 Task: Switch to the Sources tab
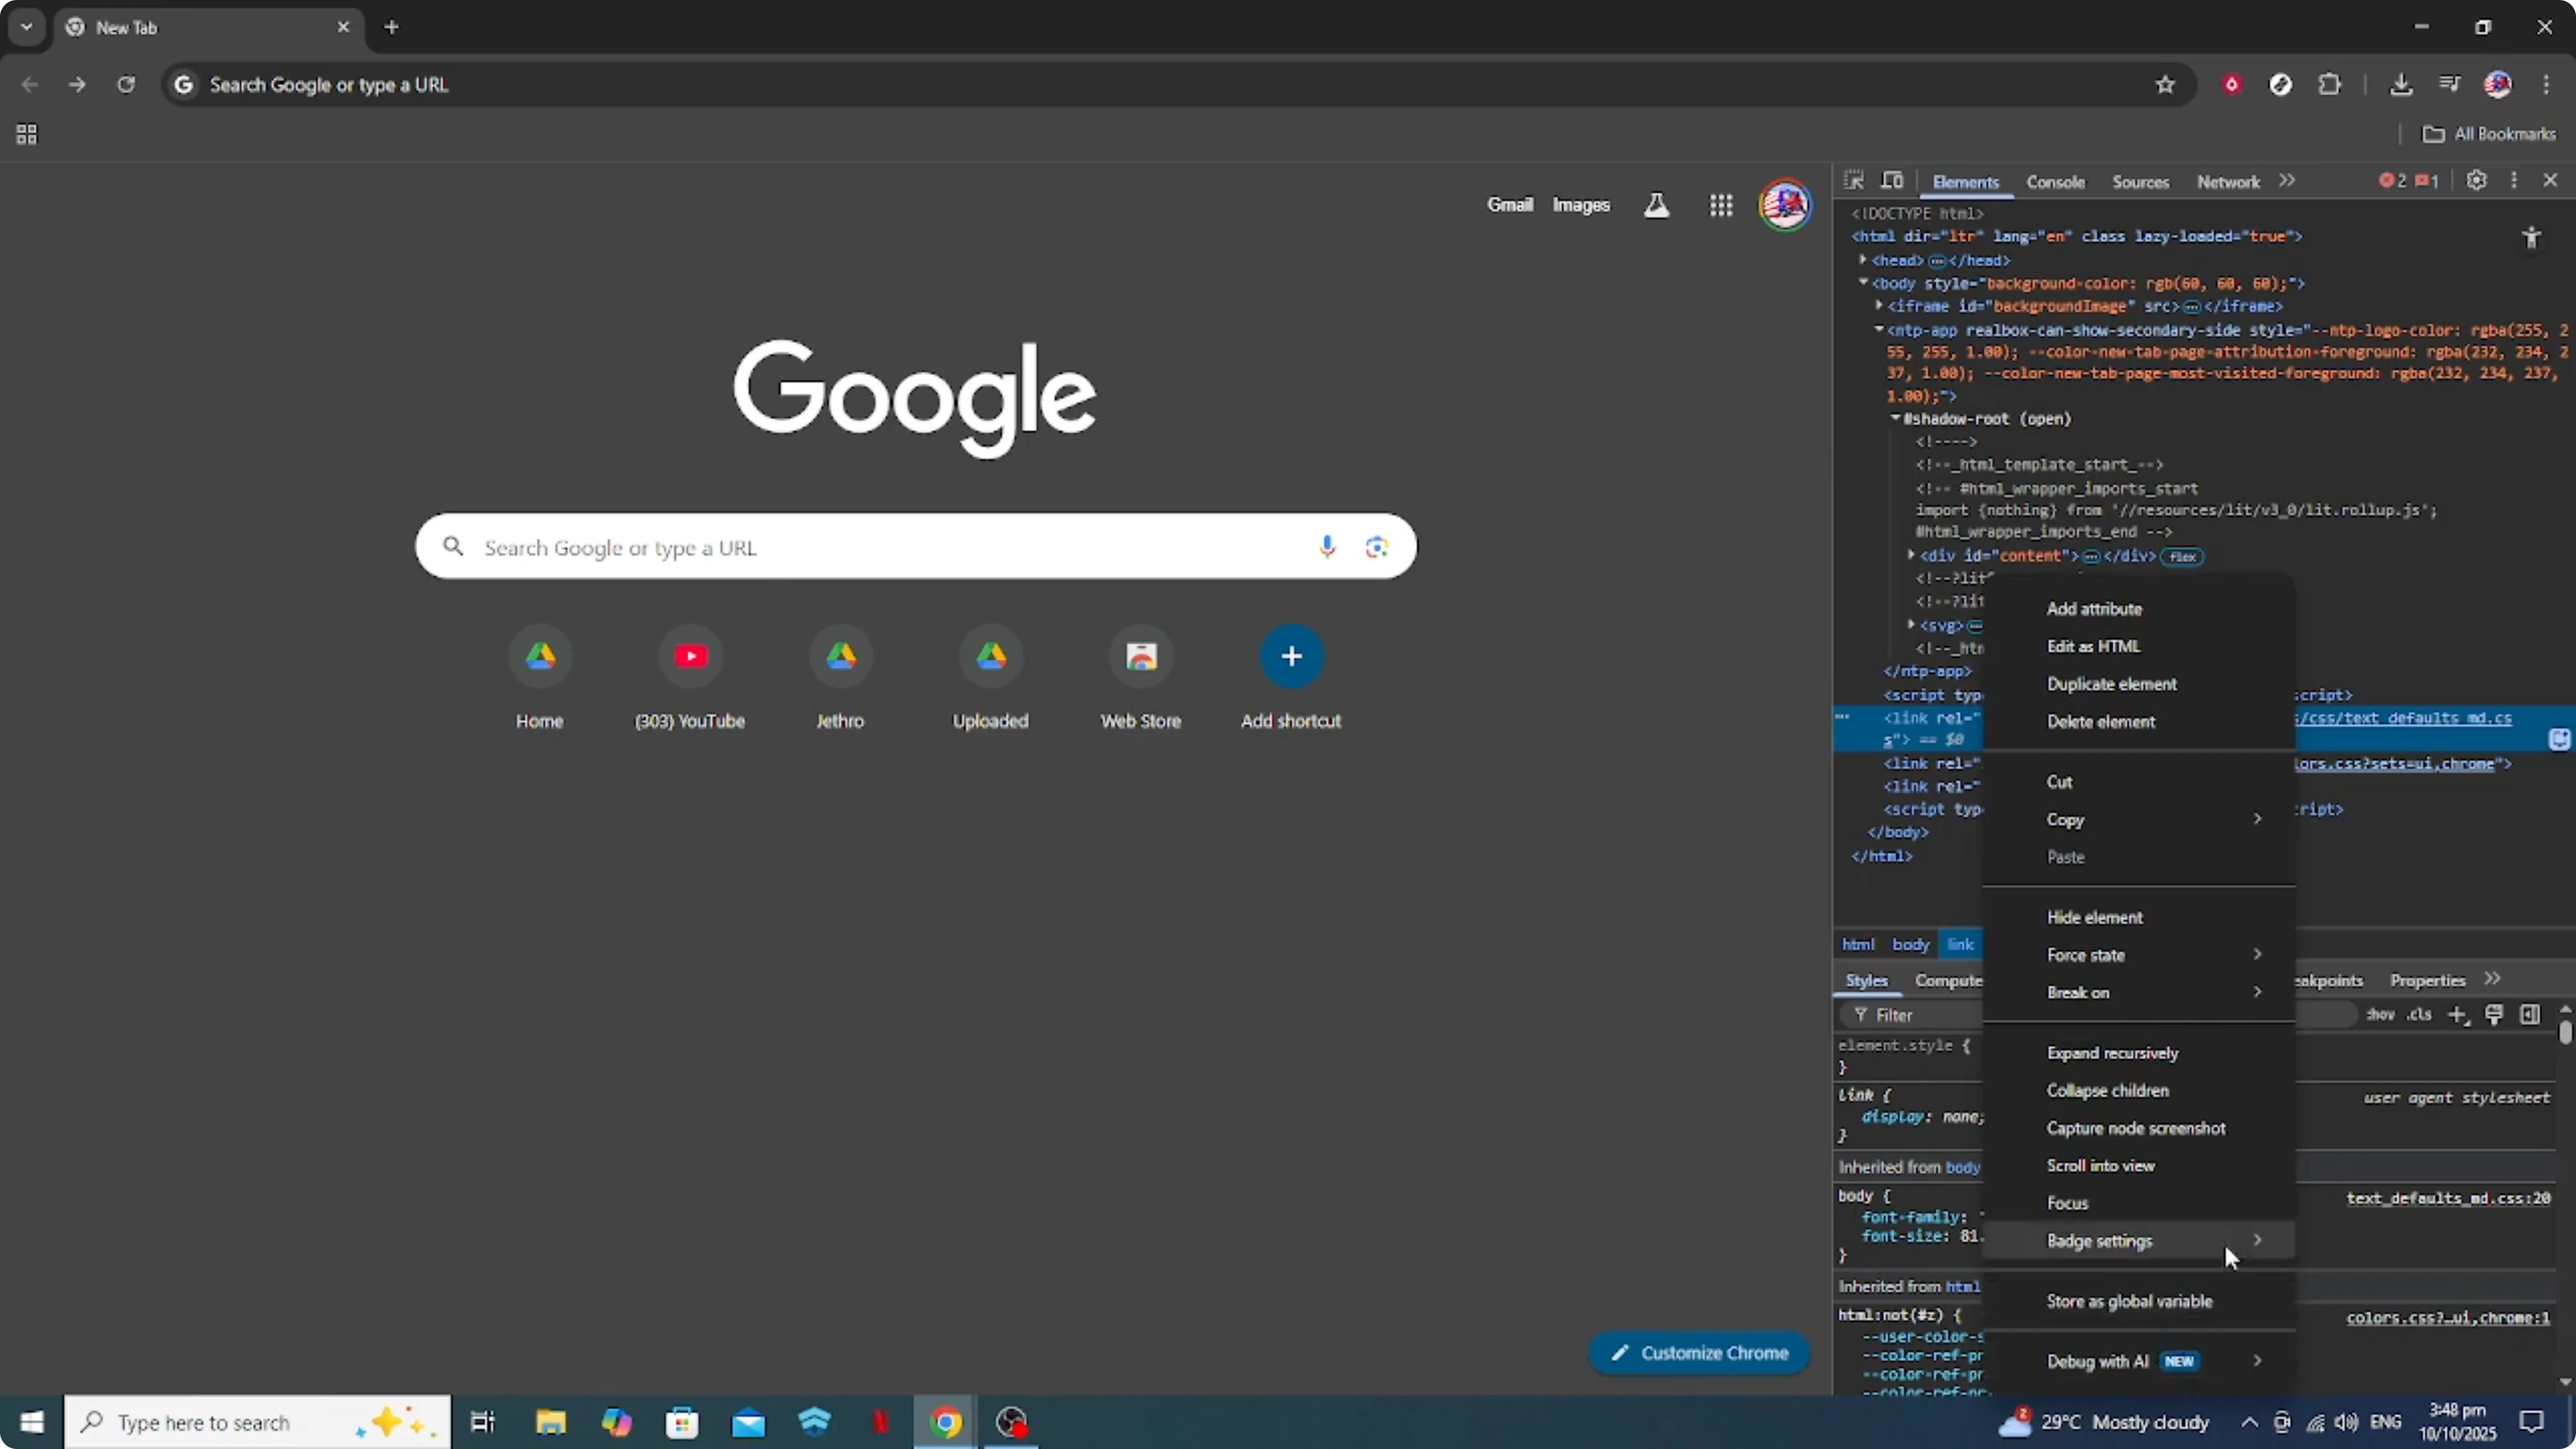[x=2140, y=182]
